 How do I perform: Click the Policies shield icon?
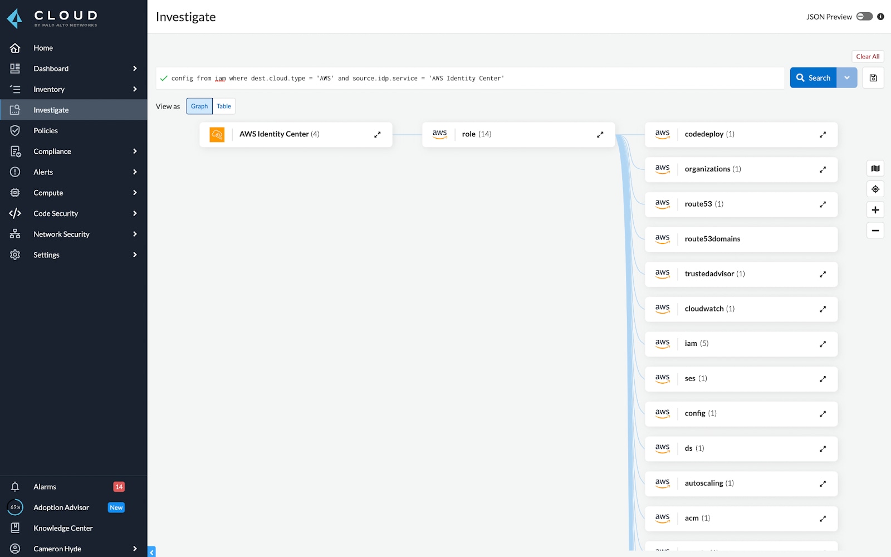coord(15,130)
